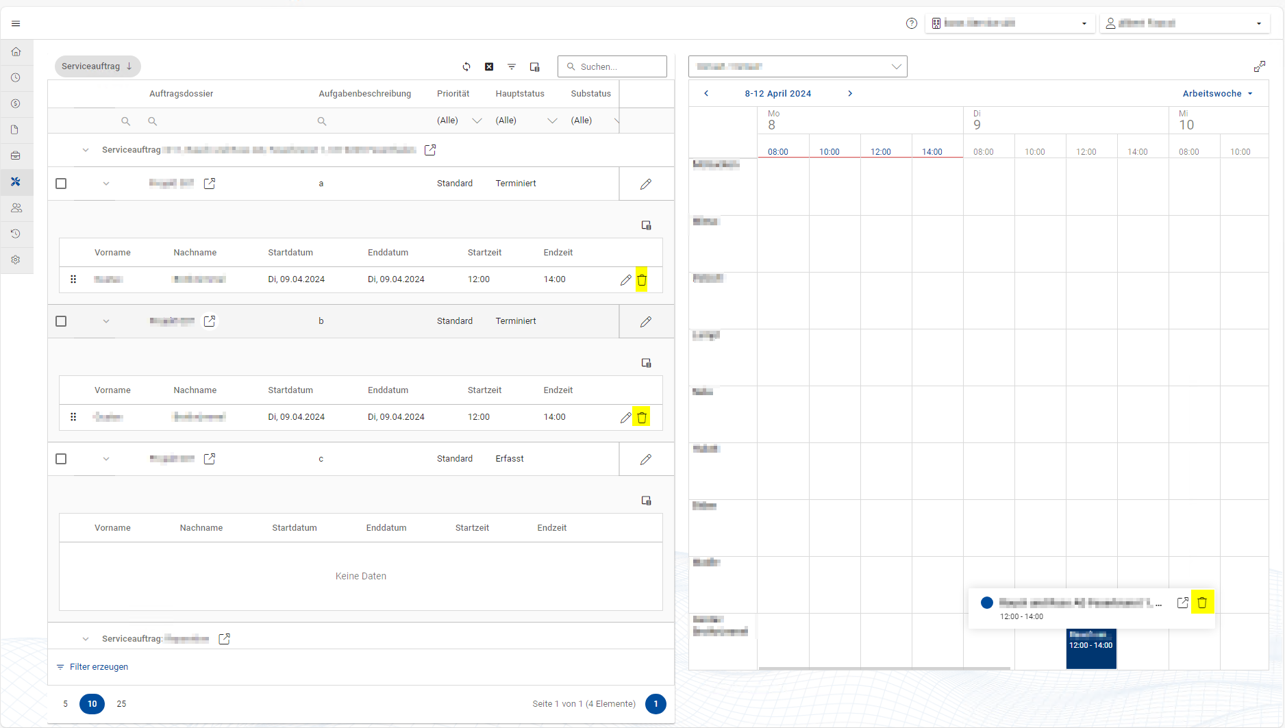1285x728 pixels.
Task: Sort by the Priorität column header
Action: pyautogui.click(x=453, y=94)
